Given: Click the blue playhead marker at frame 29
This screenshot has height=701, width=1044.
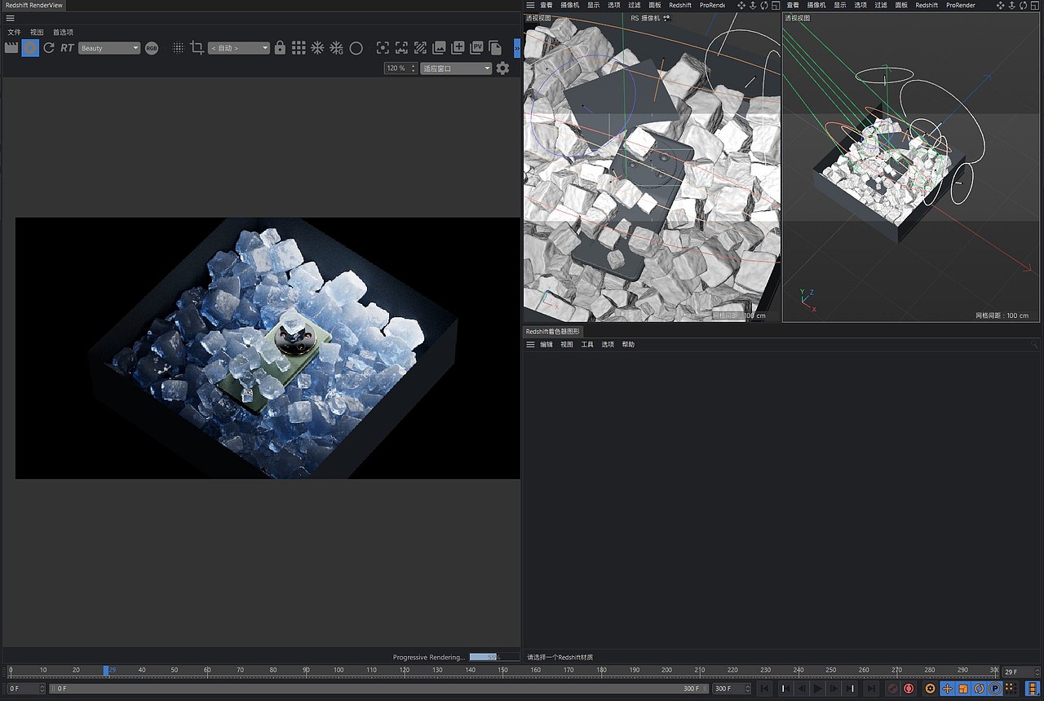Looking at the screenshot, I should point(106,670).
